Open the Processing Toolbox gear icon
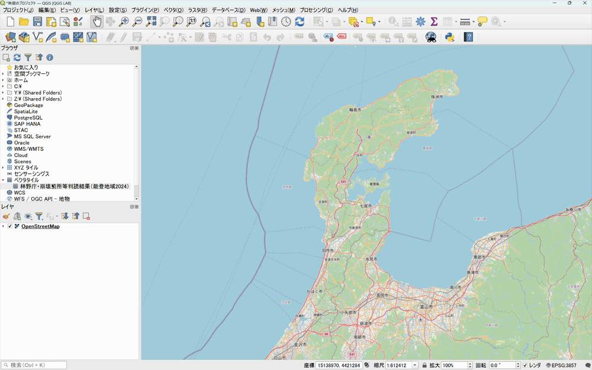 click(x=420, y=22)
